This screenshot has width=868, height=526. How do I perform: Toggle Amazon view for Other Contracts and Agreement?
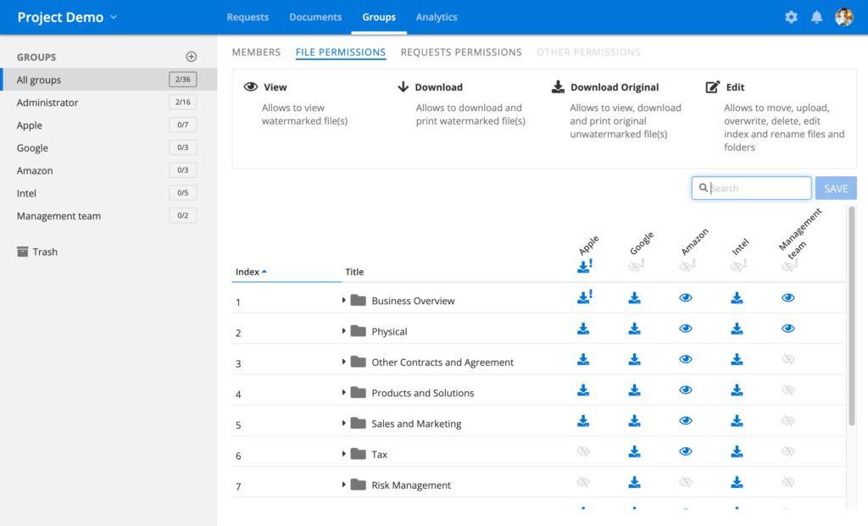tap(685, 359)
